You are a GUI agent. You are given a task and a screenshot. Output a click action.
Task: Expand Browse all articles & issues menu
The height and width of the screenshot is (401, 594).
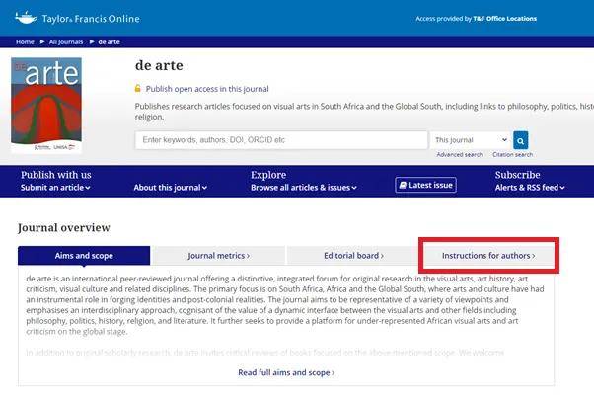(304, 188)
